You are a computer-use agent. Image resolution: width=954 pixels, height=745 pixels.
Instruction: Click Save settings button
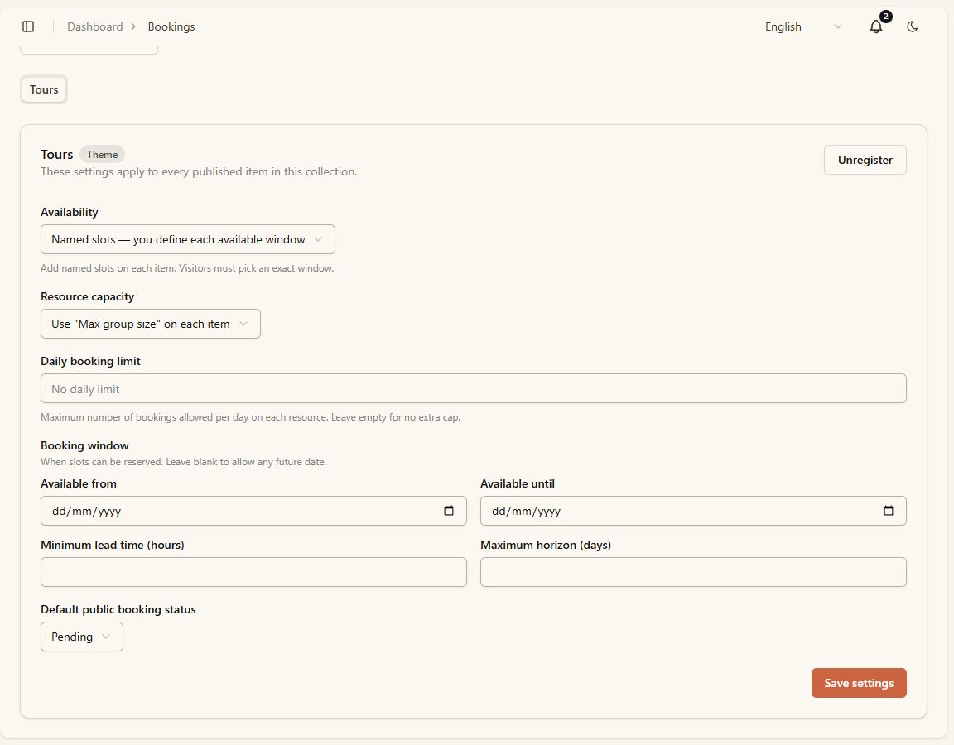click(859, 683)
